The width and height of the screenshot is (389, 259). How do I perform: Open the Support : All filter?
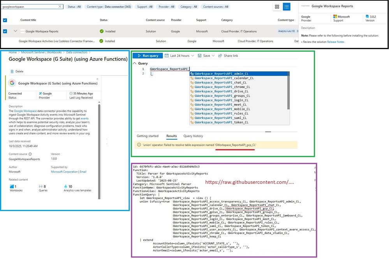coord(144,7)
